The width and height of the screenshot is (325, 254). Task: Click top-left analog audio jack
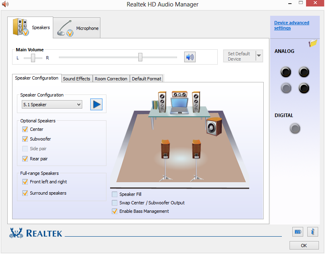[x=286, y=72]
